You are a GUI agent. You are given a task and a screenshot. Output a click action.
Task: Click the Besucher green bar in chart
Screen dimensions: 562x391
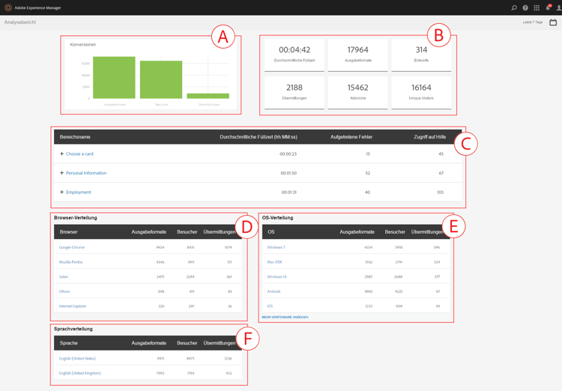[x=161, y=79]
